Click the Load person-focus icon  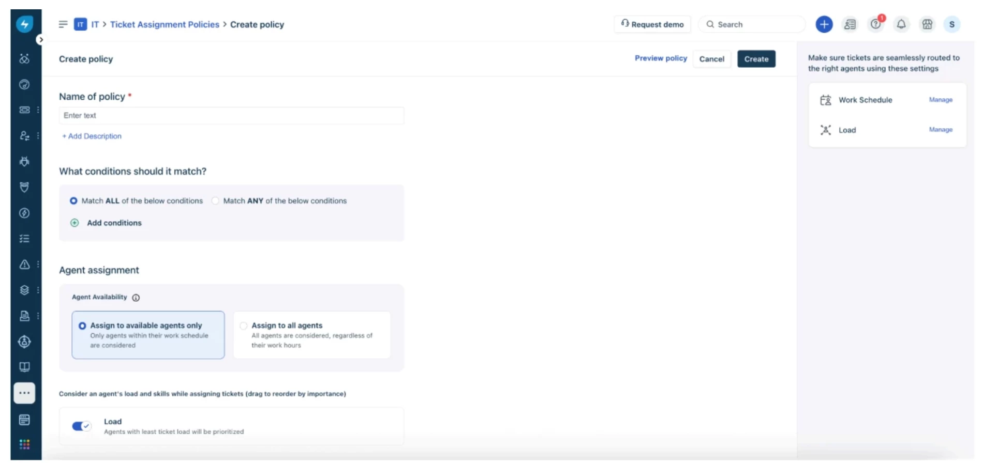(x=826, y=130)
